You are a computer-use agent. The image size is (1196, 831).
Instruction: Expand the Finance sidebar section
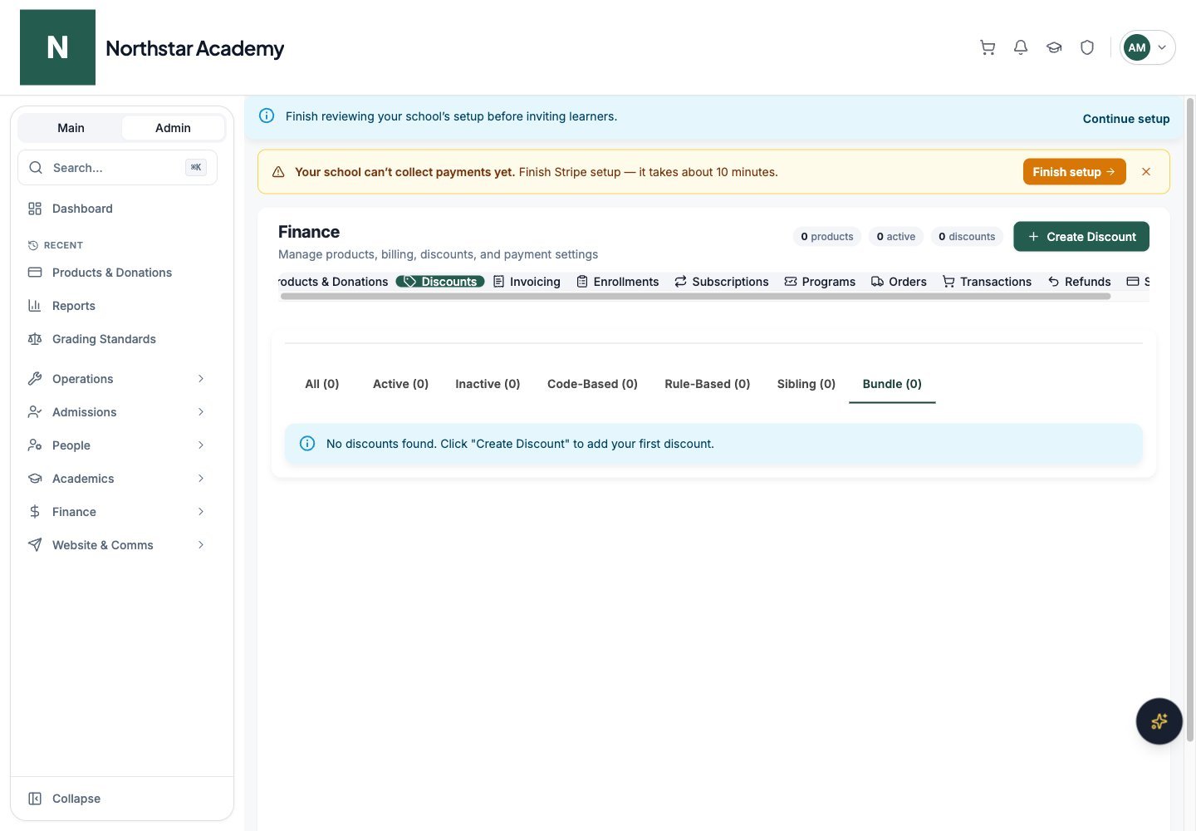click(x=117, y=512)
